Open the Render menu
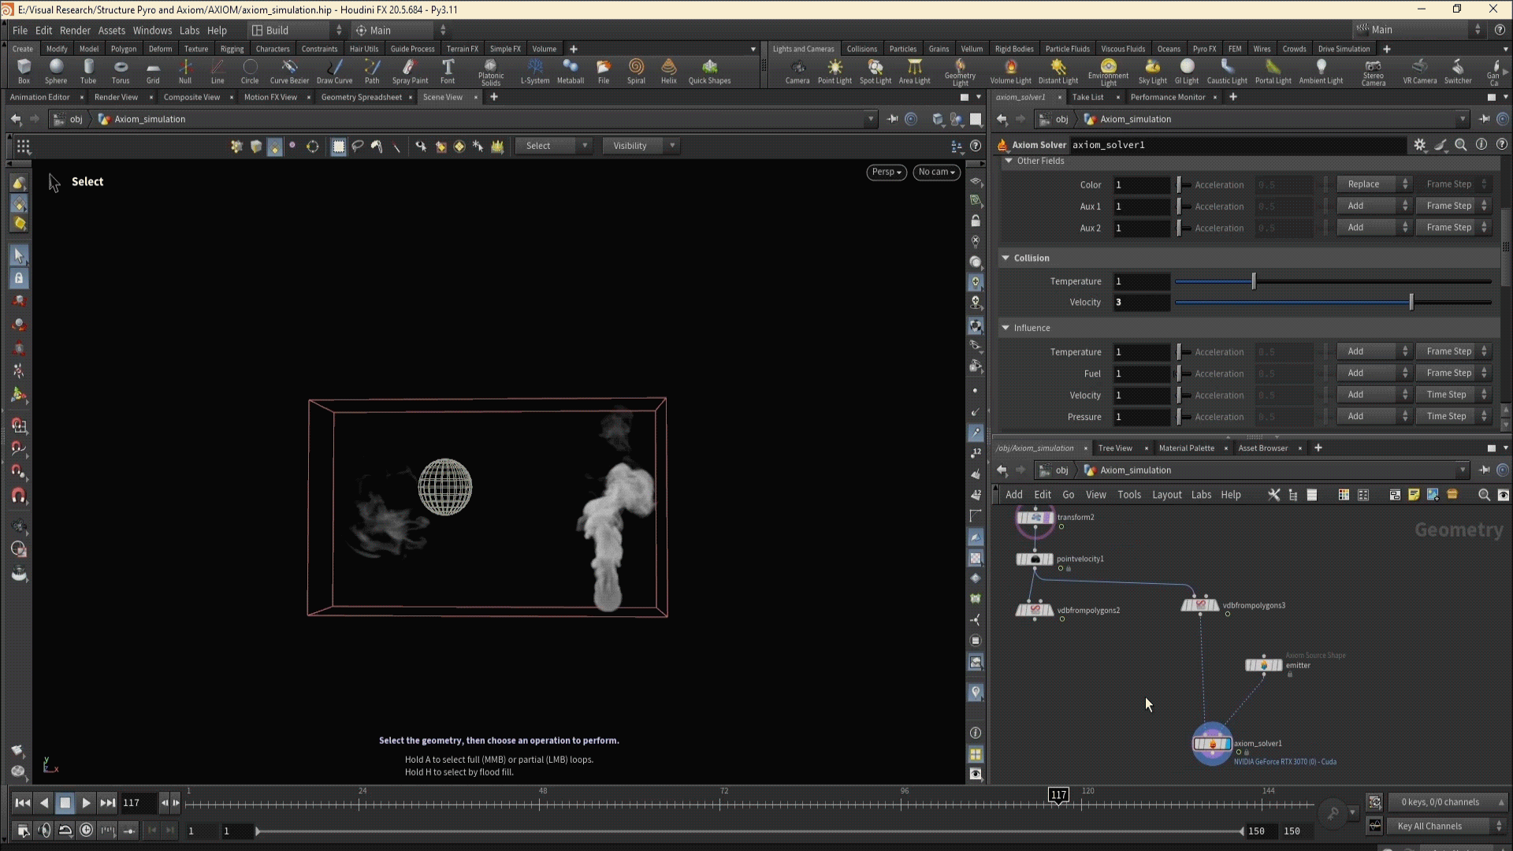Viewport: 1513px width, 851px height. pos(75,30)
